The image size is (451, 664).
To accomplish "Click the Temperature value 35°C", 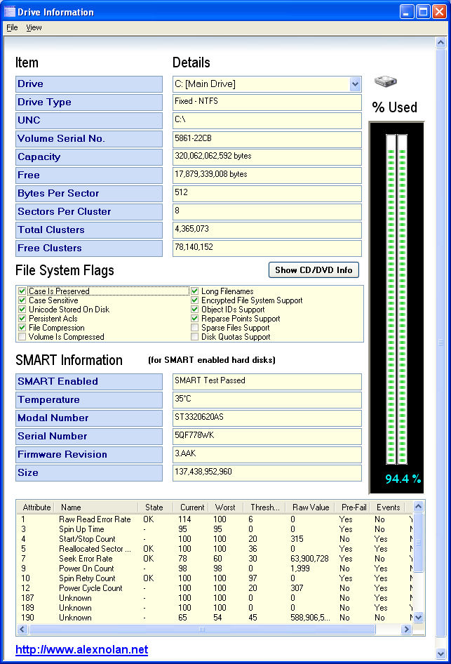I will pos(267,399).
